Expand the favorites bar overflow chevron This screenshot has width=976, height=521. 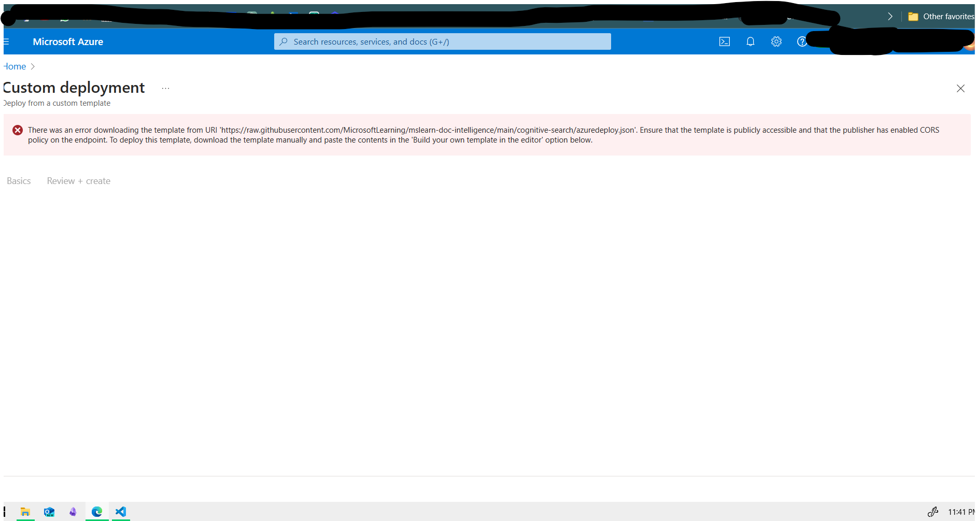[x=890, y=17]
